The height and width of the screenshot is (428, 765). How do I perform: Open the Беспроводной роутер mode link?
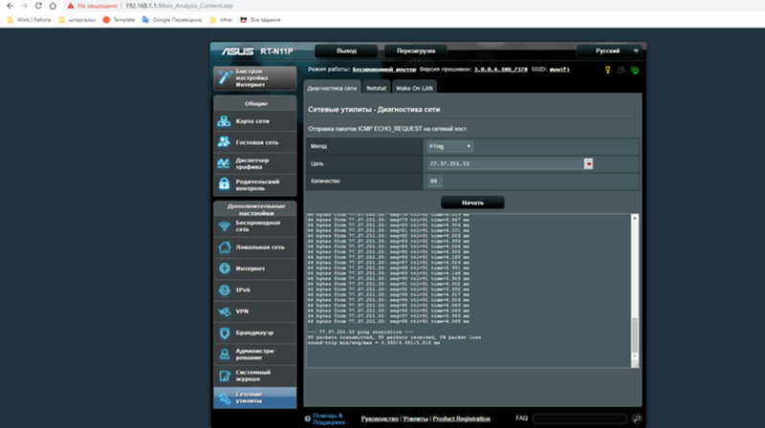(384, 69)
